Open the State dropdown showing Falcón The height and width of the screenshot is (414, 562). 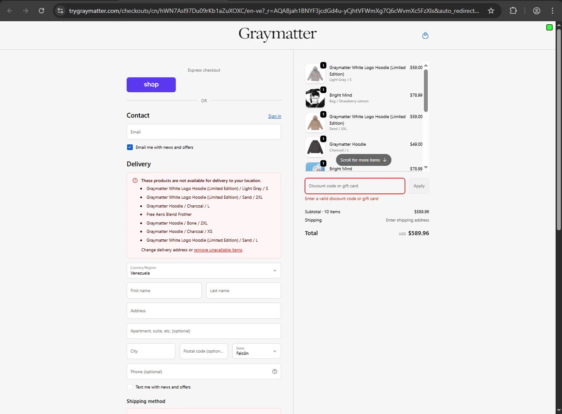coord(257,351)
